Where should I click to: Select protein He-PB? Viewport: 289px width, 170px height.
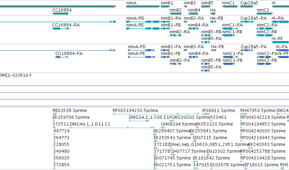213,50
